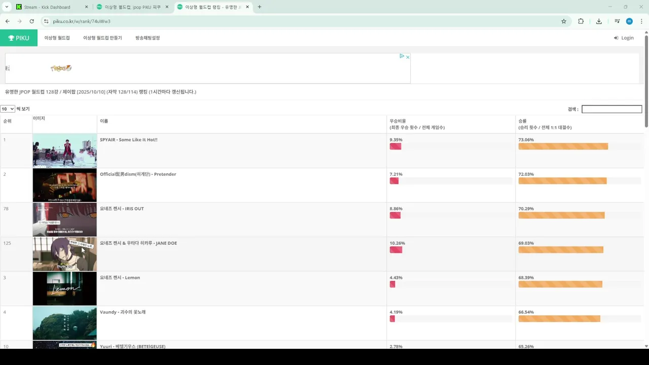Close the ad with X icon
This screenshot has width=649, height=365.
(x=407, y=57)
